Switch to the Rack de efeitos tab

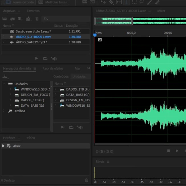[53, 69]
